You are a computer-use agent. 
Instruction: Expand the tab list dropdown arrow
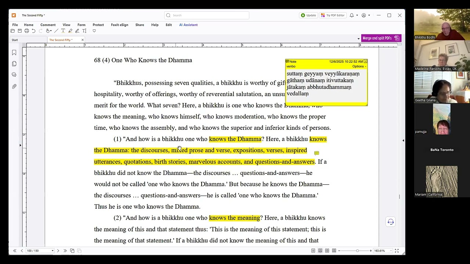[x=358, y=38]
